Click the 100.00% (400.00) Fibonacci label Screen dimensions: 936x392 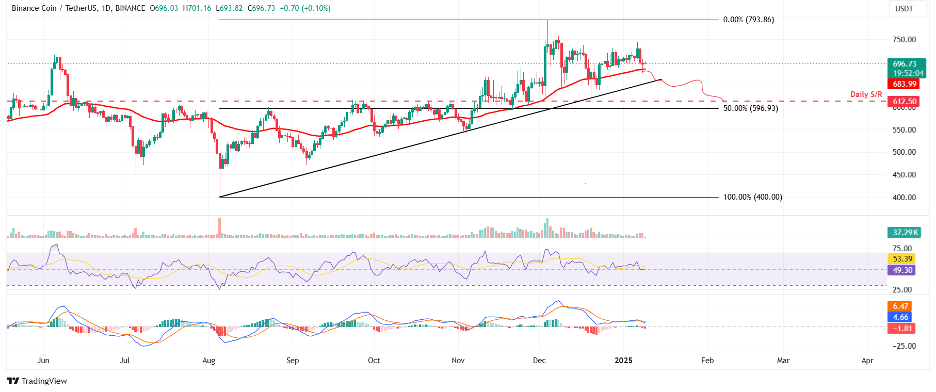752,197
